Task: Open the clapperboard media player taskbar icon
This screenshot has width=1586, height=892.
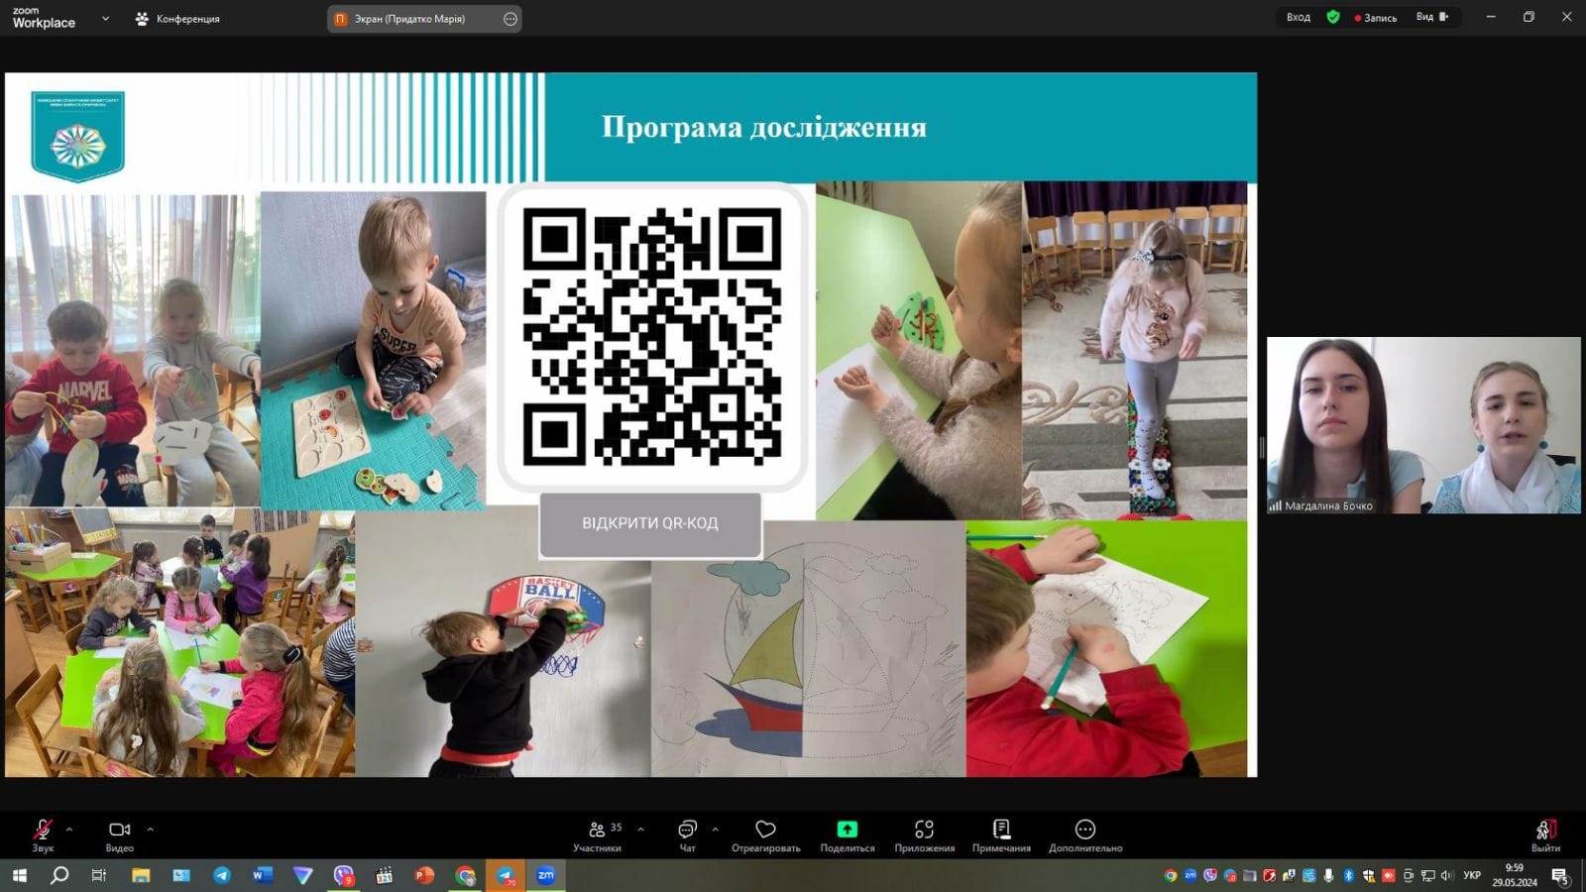Action: click(384, 875)
